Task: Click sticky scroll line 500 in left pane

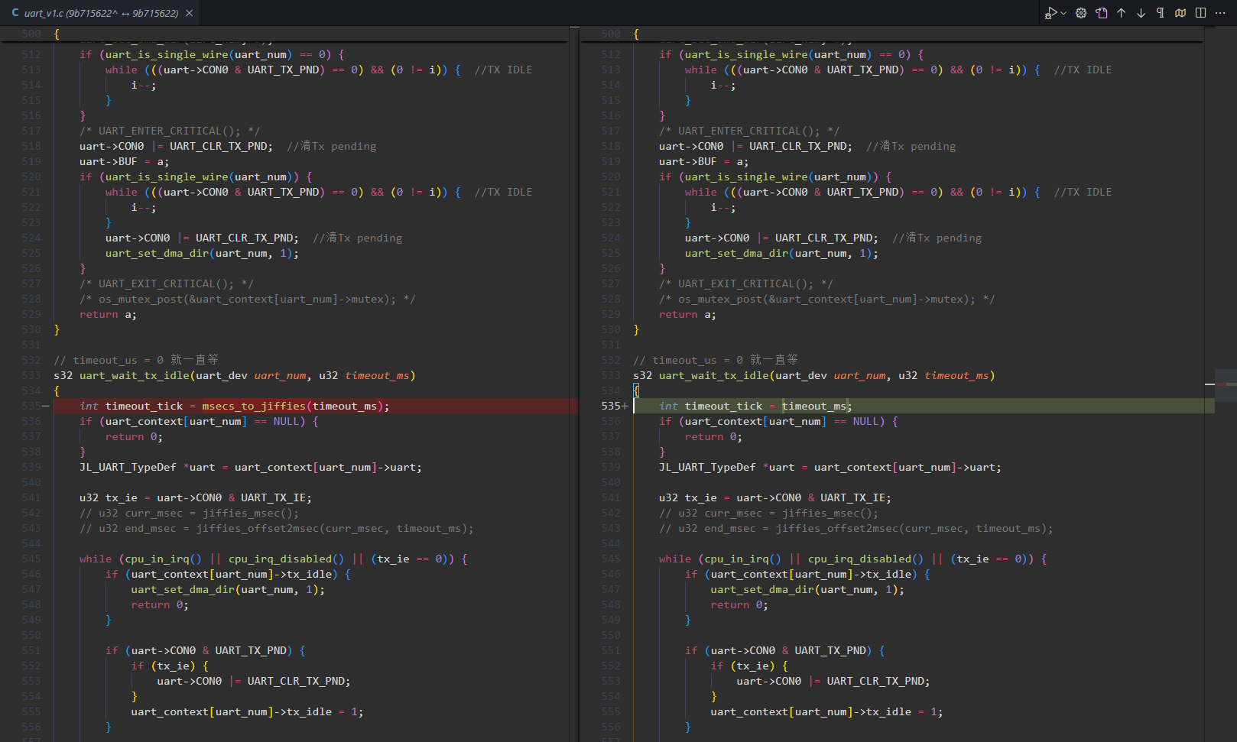Action: 285,34
